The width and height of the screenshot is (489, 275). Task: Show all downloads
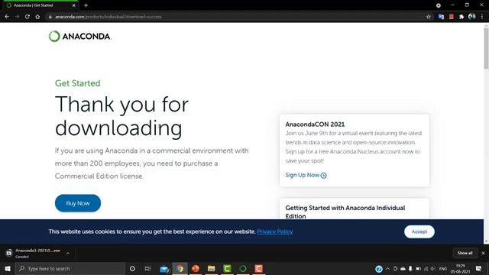coord(465,253)
